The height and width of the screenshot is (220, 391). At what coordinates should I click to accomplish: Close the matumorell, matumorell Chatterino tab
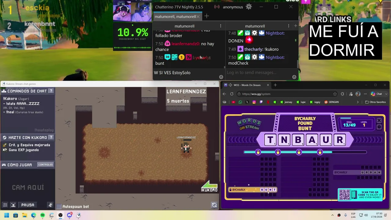click(x=198, y=16)
